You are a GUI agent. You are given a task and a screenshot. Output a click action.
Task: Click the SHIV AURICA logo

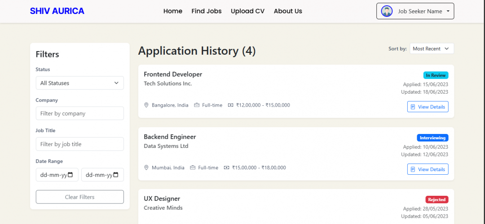[x=57, y=11]
